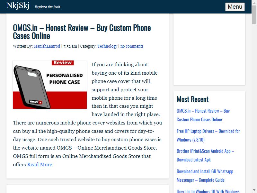This screenshot has width=257, height=193.
Task: Open the OMGS.in Honest Review article title
Action: tap(82, 32)
